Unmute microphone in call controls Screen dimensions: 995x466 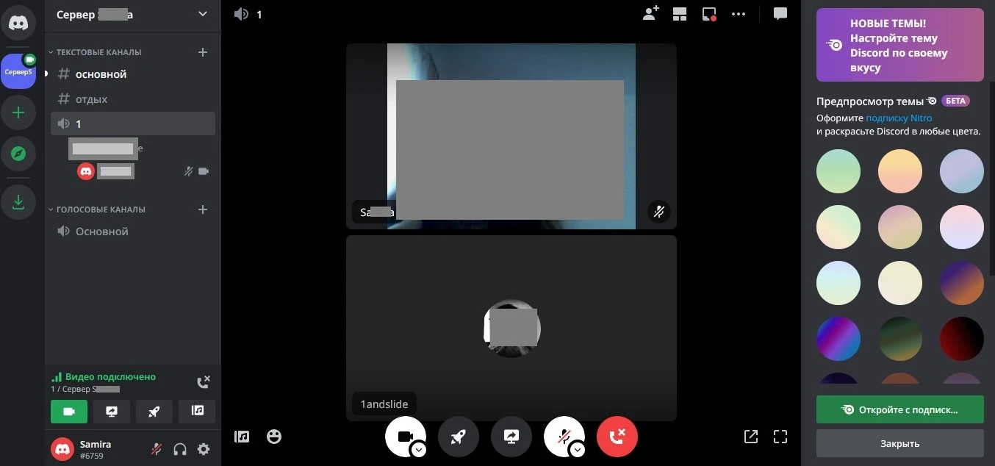563,436
